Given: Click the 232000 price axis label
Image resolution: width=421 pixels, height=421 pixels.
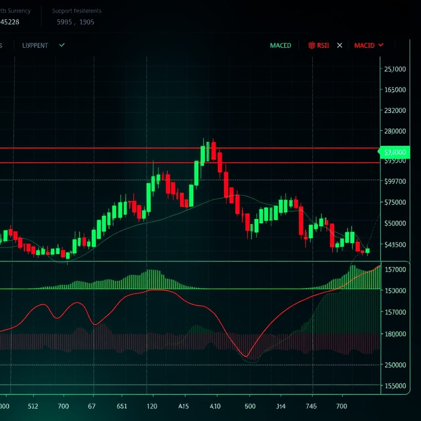Looking at the screenshot, I should pyautogui.click(x=395, y=110).
